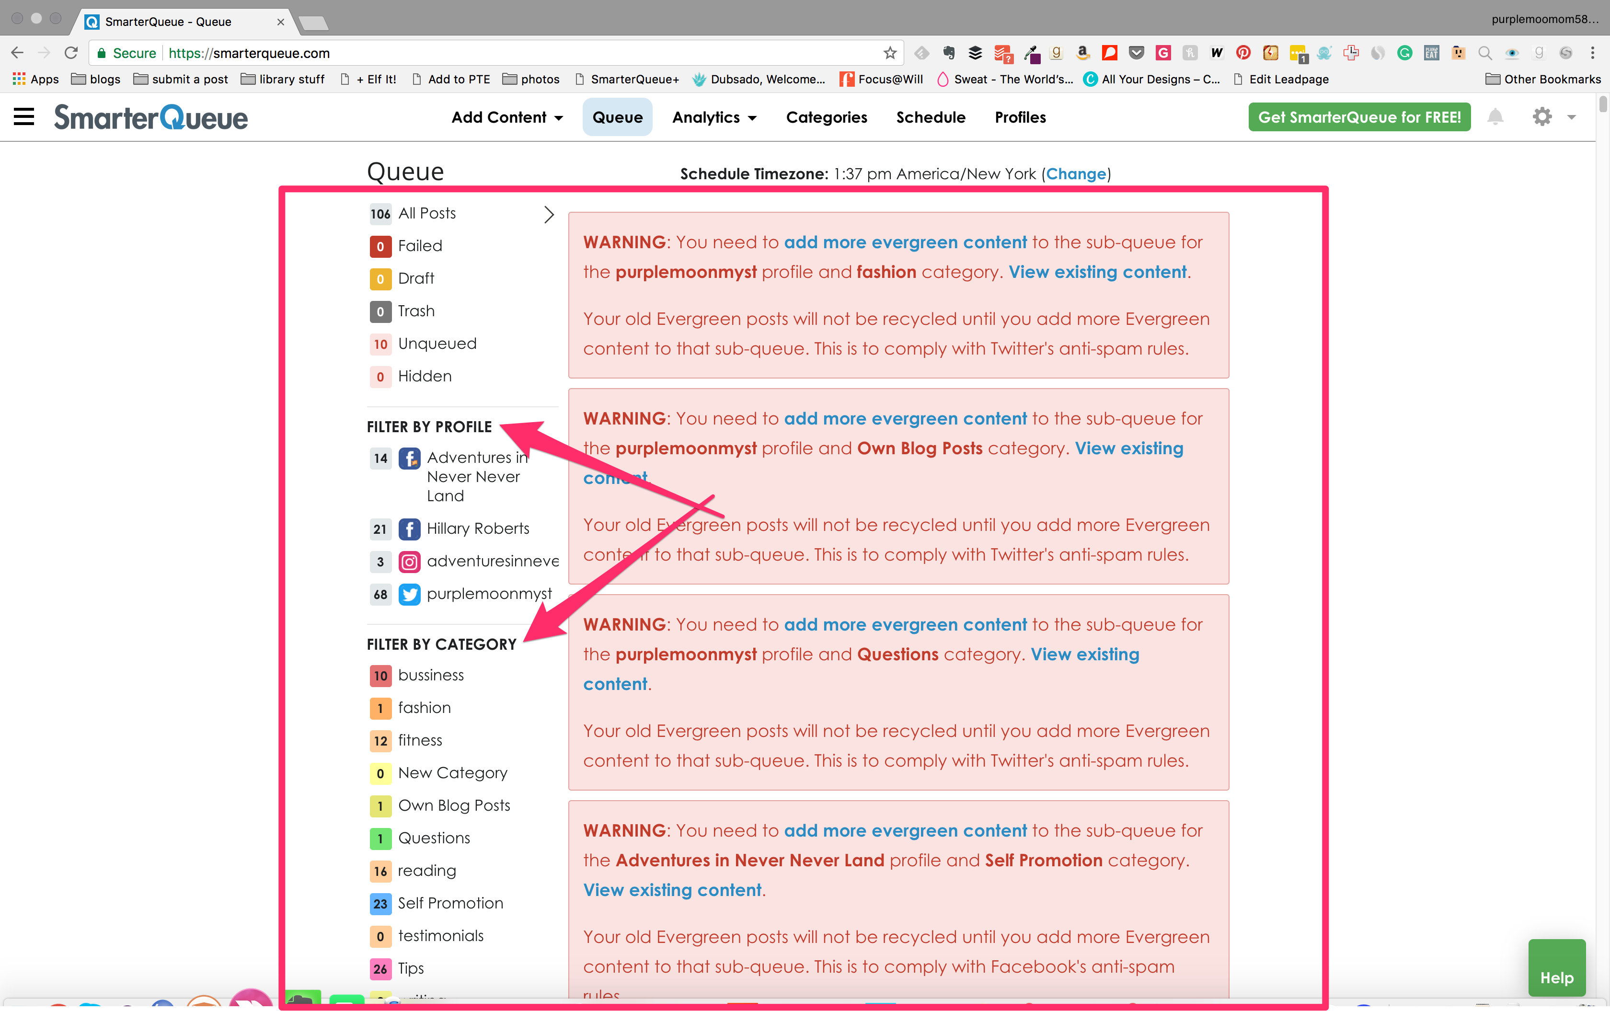Click the red Failed count badge
The width and height of the screenshot is (1610, 1011).
[380, 246]
